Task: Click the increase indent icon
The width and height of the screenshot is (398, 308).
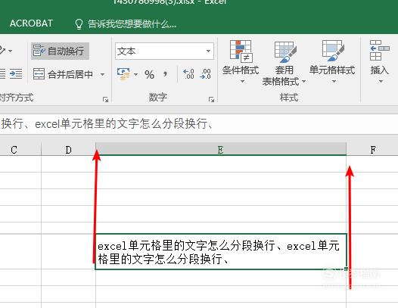Action: (x=16, y=74)
